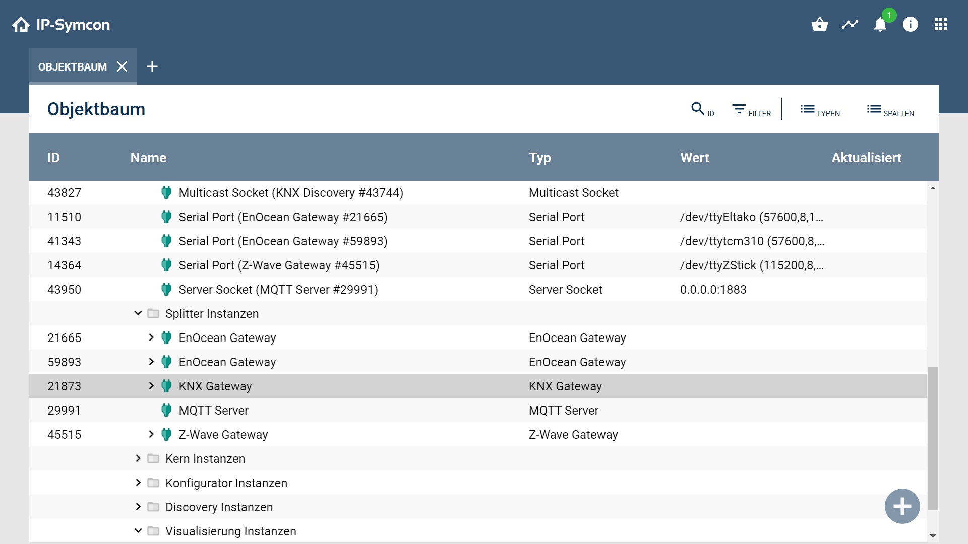Viewport: 968px width, 544px height.
Task: Open the module store basket icon
Action: tap(820, 24)
